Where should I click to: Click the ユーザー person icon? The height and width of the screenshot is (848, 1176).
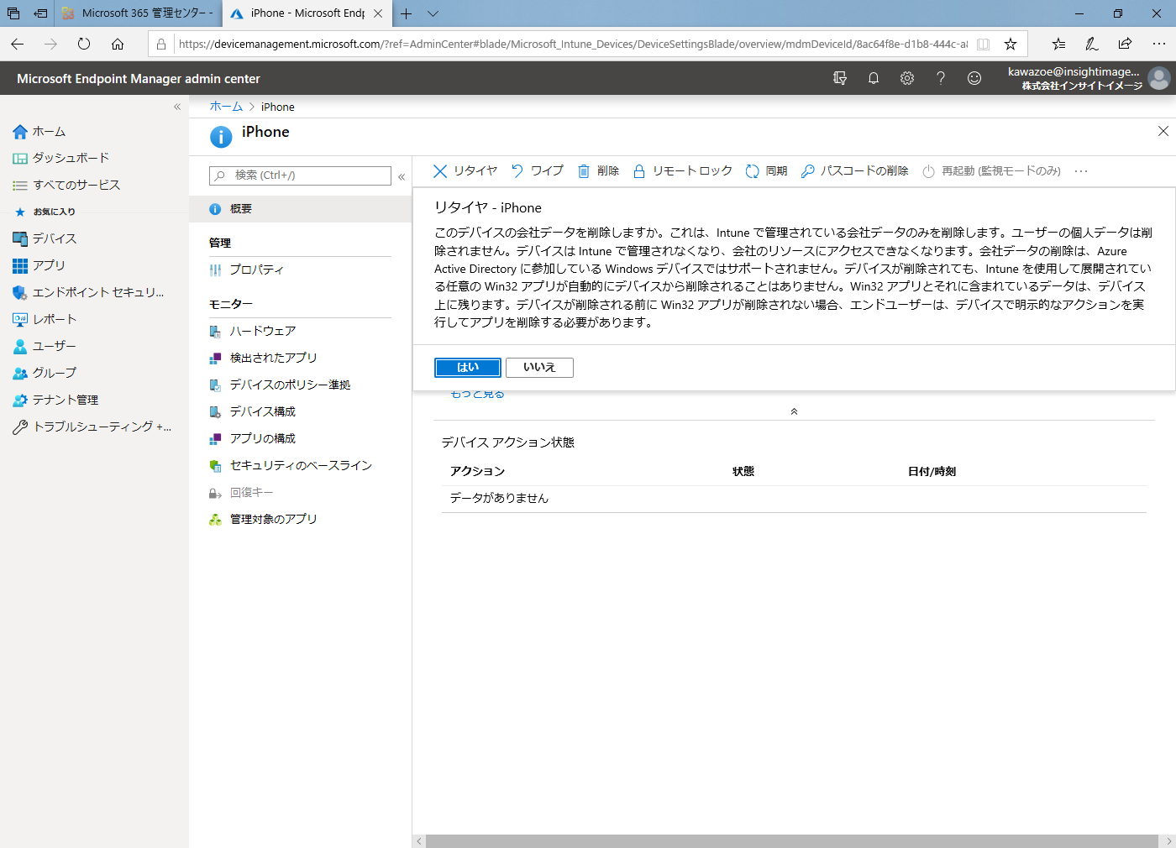(20, 347)
